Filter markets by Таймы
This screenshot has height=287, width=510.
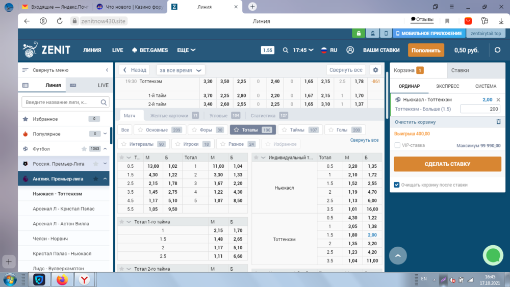click(300, 129)
